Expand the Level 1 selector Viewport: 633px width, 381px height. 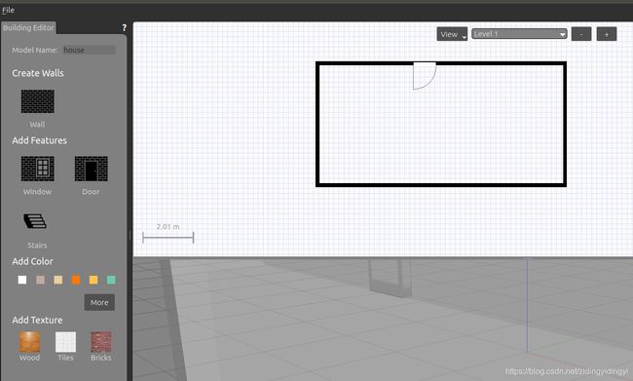pyautogui.click(x=519, y=34)
